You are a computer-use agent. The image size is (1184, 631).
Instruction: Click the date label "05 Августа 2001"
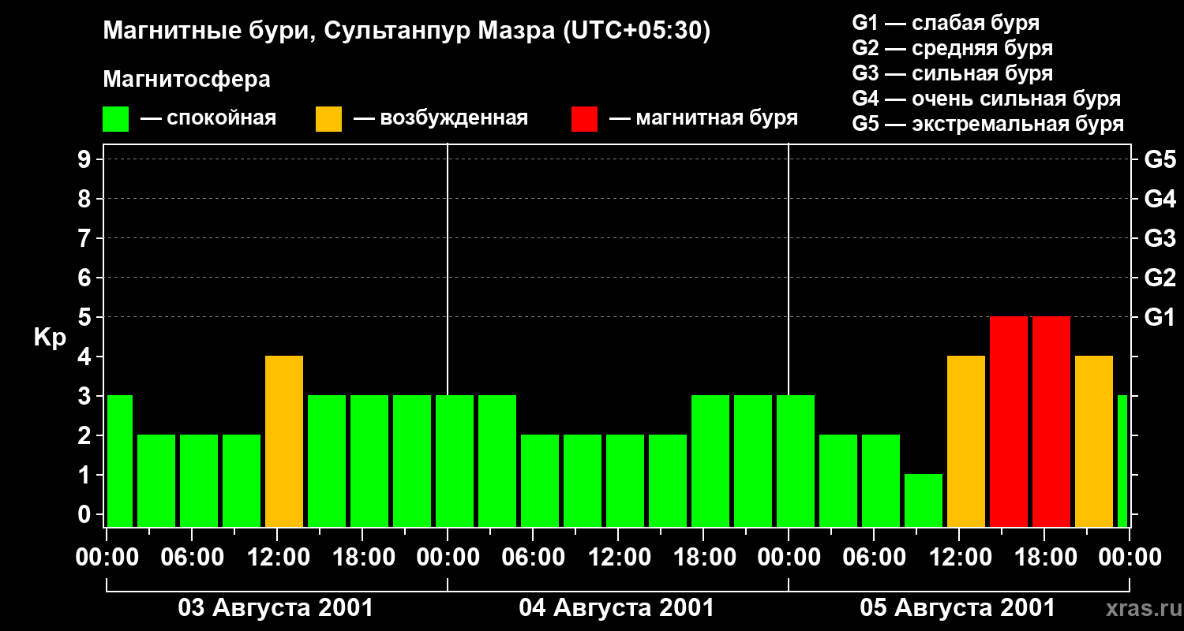click(x=957, y=608)
